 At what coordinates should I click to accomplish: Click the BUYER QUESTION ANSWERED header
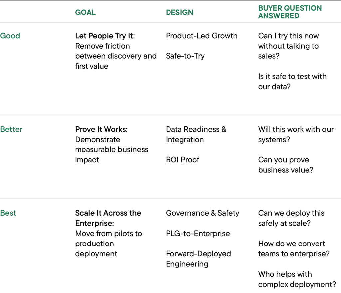pyautogui.click(x=290, y=12)
